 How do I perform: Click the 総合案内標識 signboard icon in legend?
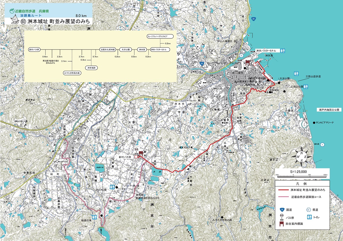[282, 223]
